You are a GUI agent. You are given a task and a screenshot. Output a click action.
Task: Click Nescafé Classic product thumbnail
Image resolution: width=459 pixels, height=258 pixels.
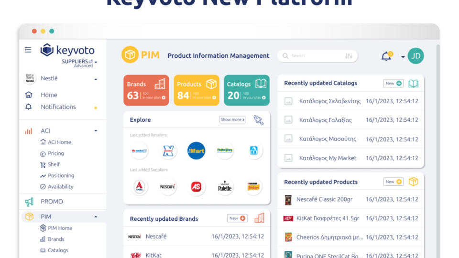tap(288, 200)
